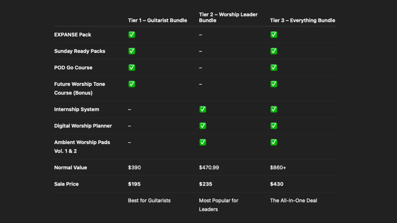
Task: Click the Sunday Ready Packs check in Tier 1
Action: pos(132,51)
